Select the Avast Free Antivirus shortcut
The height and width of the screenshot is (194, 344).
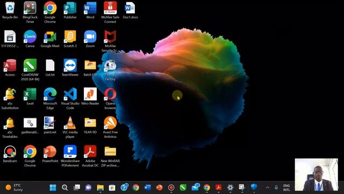pyautogui.click(x=110, y=127)
